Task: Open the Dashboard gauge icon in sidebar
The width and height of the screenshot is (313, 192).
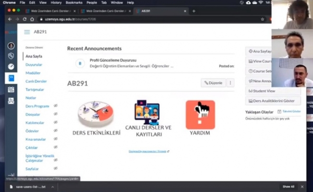Action: click(x=11, y=67)
